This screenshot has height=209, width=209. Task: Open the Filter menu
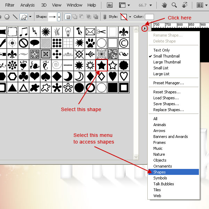pyautogui.click(x=10, y=5)
